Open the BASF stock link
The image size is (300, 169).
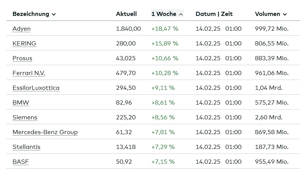pos(21,161)
